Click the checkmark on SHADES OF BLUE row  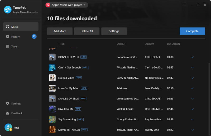click(193, 99)
